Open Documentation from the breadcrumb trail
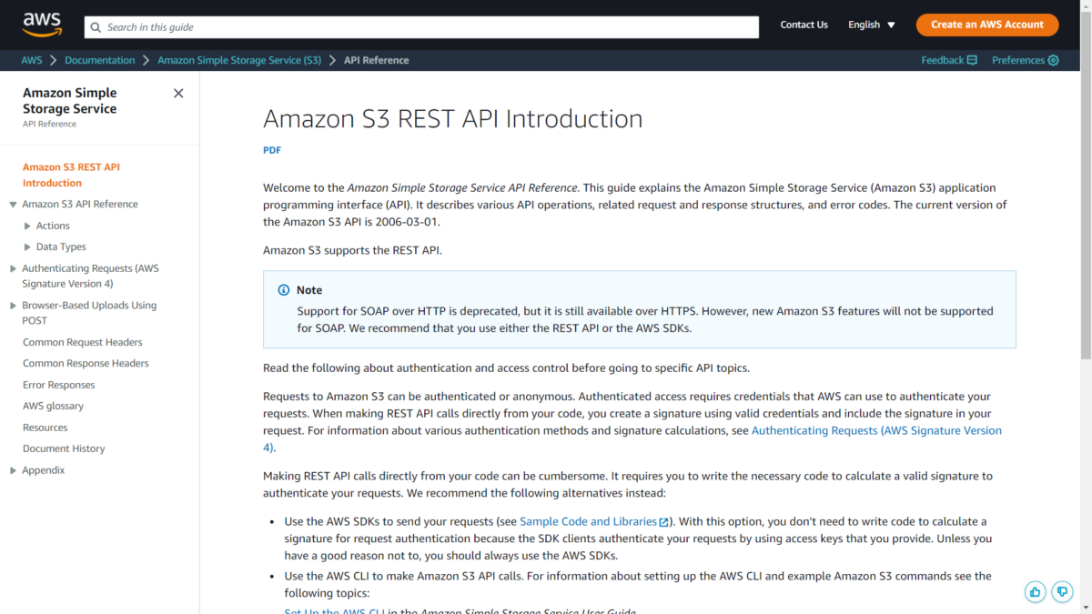 (x=100, y=60)
